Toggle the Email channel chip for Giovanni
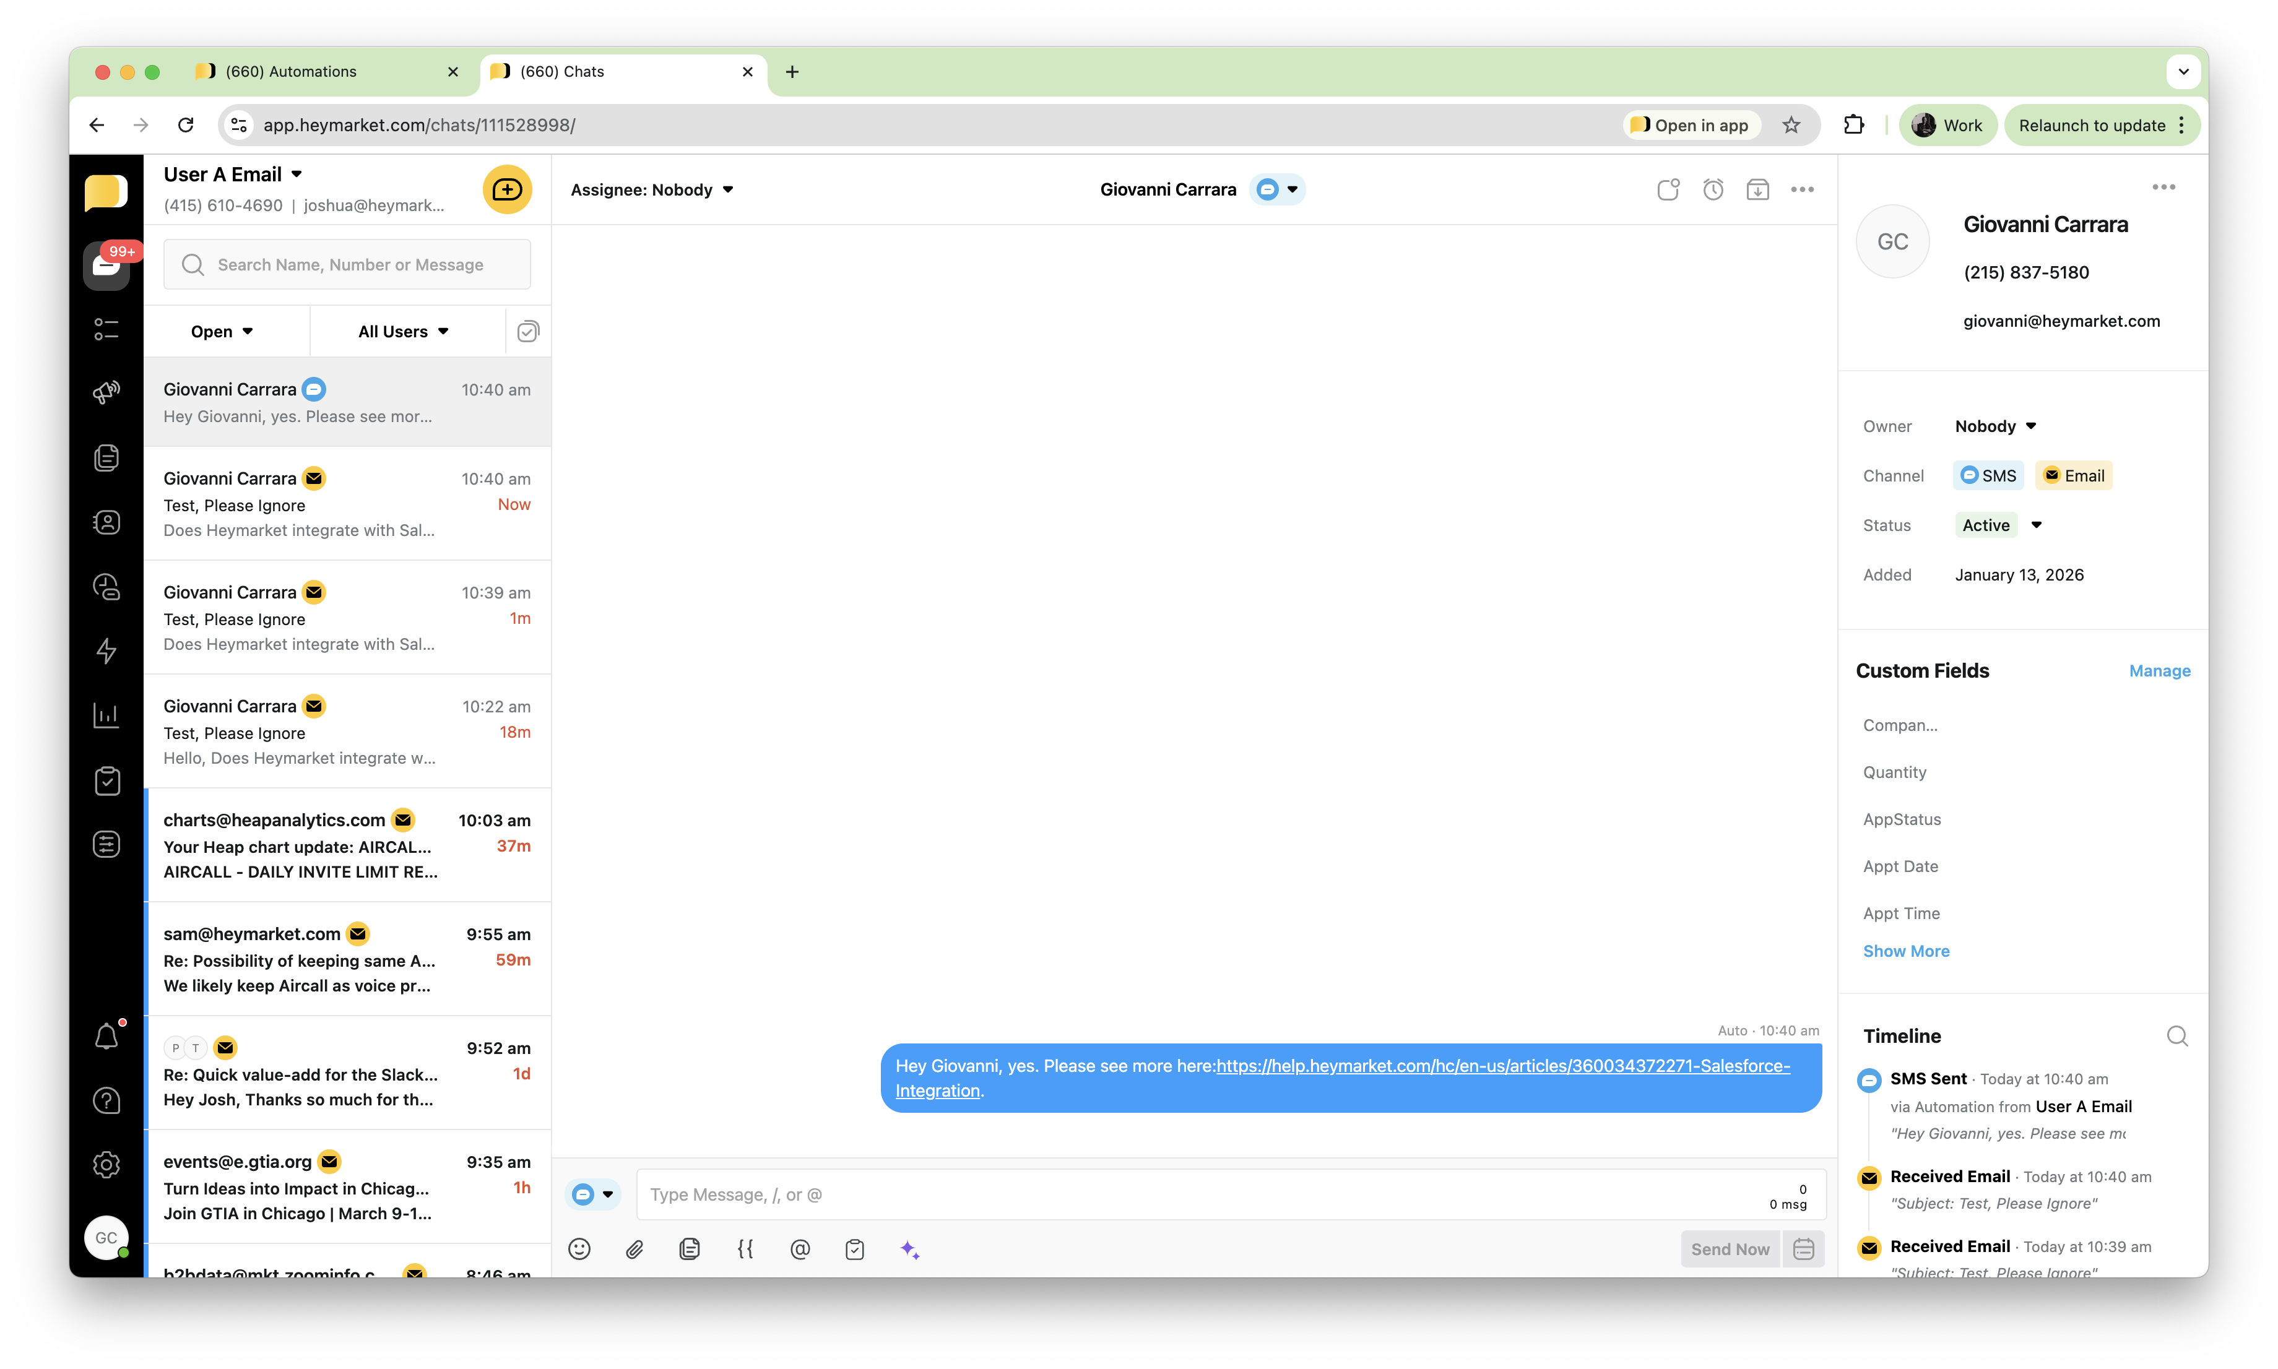 2074,475
